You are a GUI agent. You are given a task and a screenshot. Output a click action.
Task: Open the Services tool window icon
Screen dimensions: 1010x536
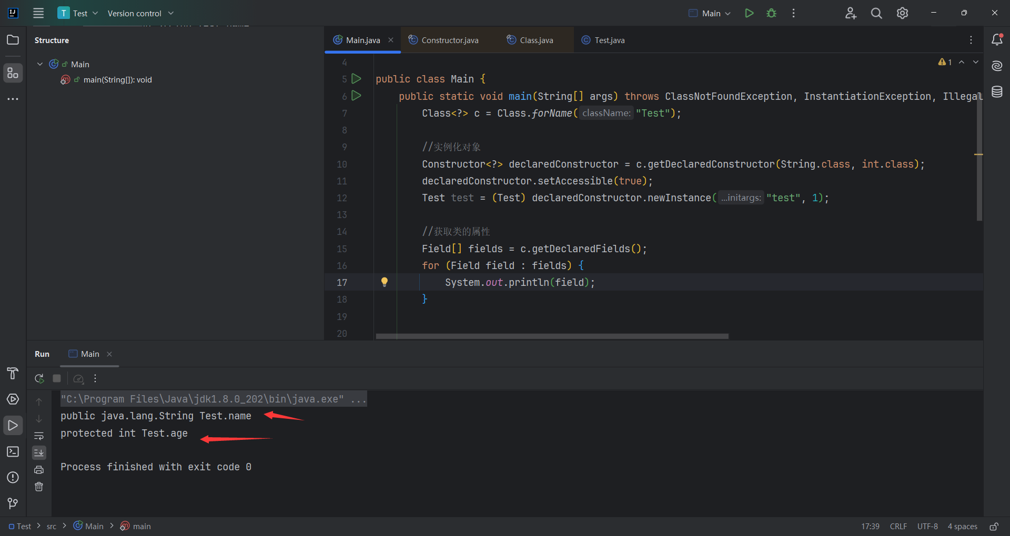(13, 399)
